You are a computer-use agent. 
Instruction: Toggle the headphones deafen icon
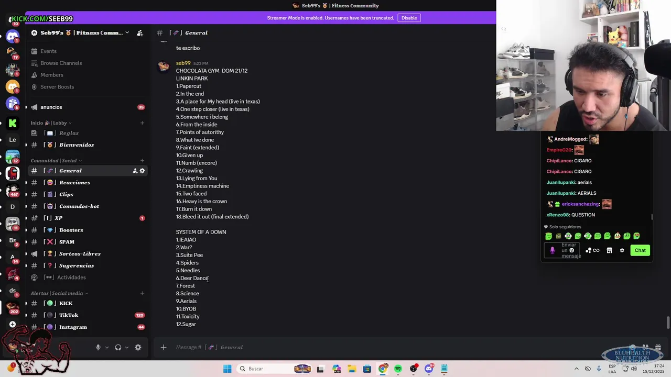(x=118, y=347)
